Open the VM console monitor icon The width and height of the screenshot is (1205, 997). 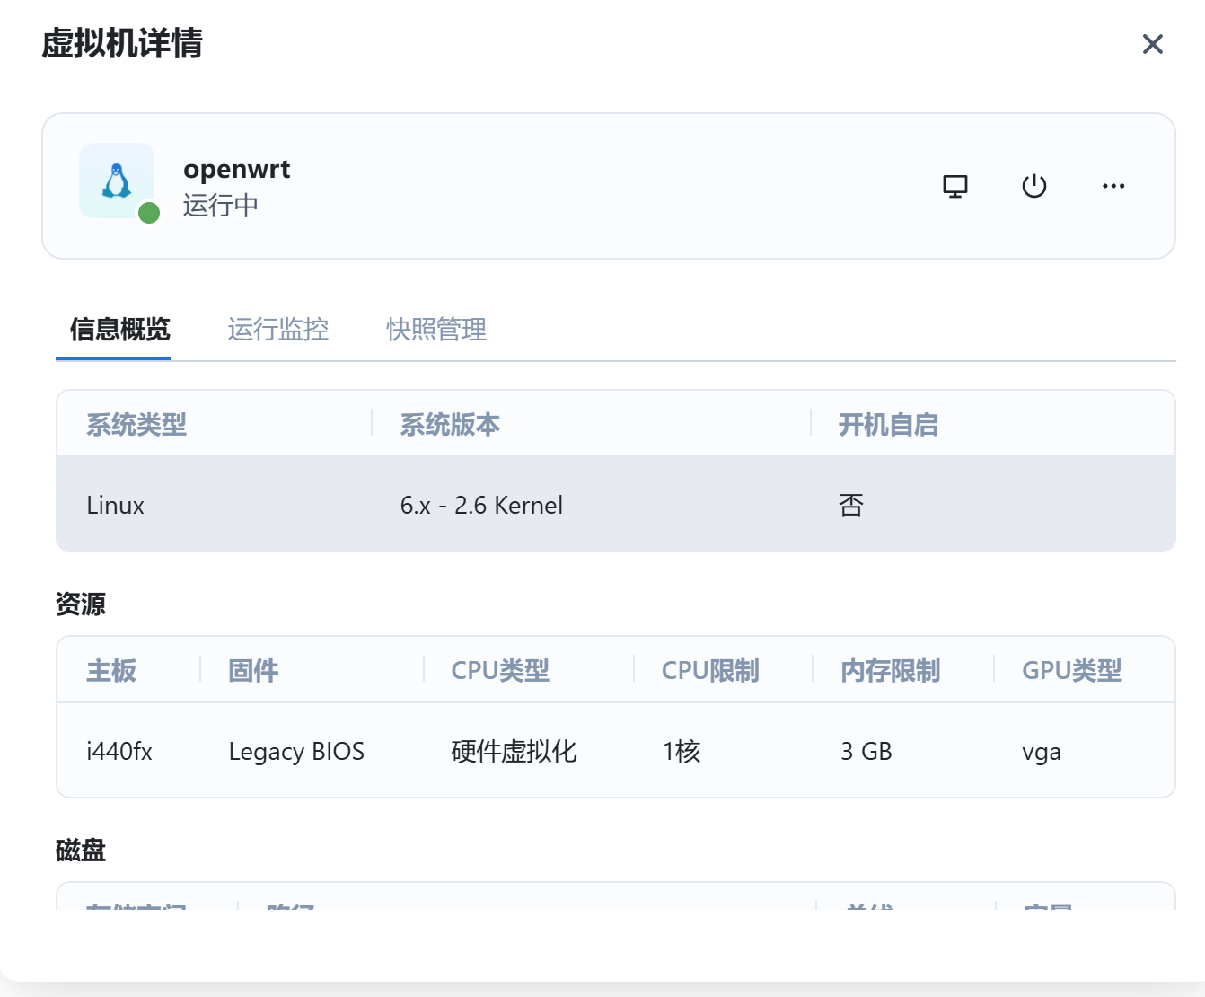click(x=955, y=186)
